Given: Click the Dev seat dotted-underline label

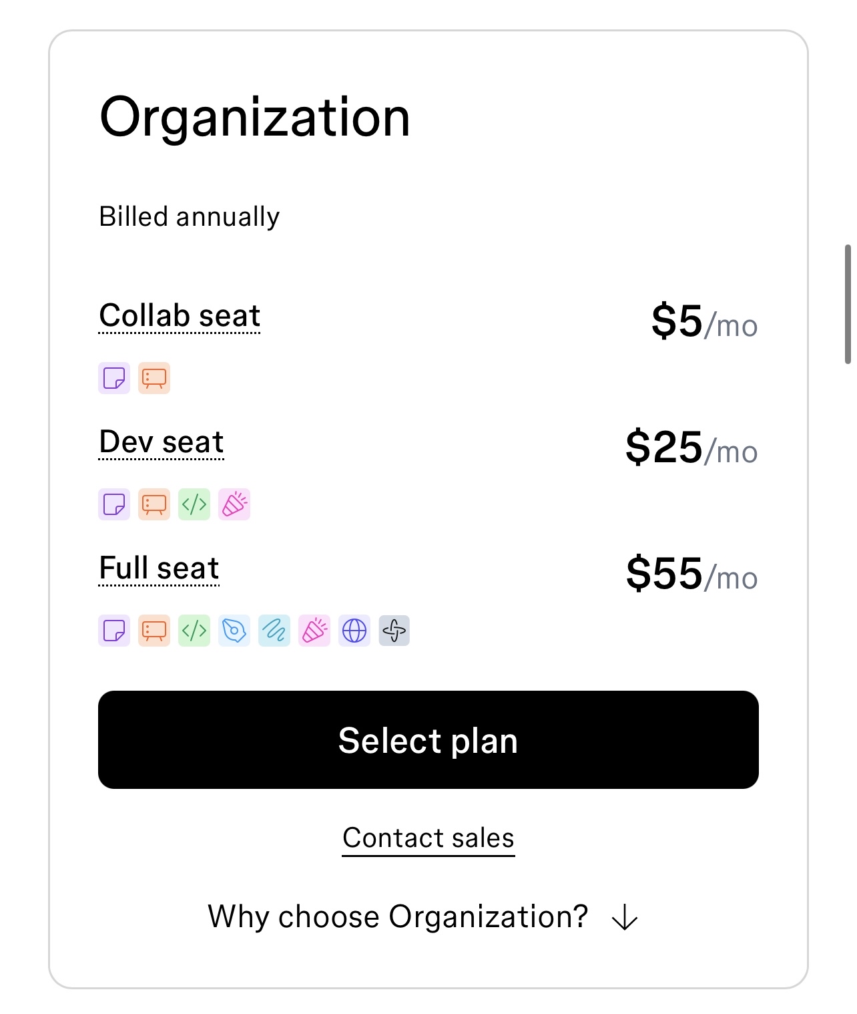Looking at the screenshot, I should tap(162, 442).
